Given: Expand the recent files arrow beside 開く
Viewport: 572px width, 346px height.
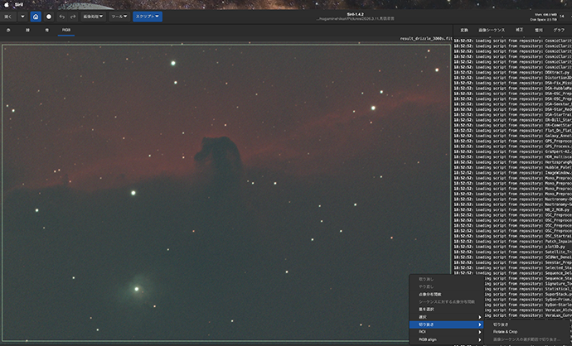Looking at the screenshot, I should pyautogui.click(x=22, y=16).
